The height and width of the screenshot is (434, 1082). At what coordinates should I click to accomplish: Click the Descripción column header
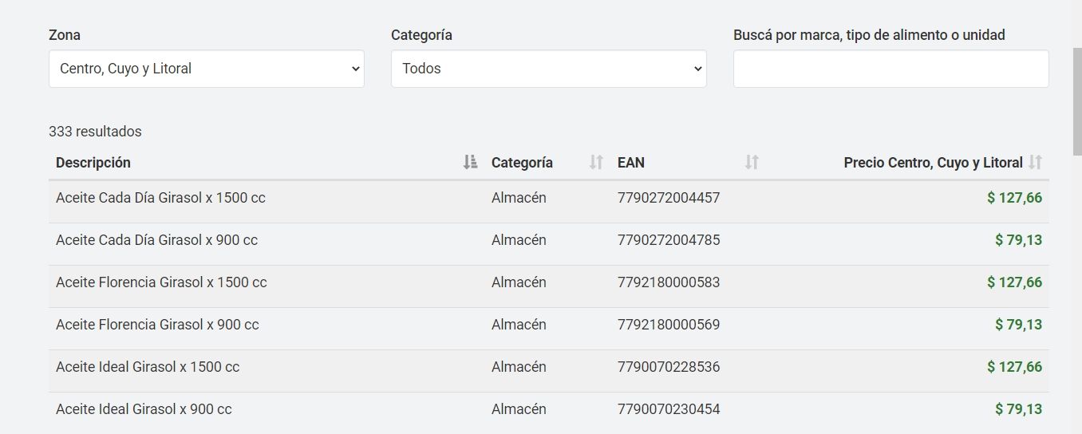coord(93,163)
